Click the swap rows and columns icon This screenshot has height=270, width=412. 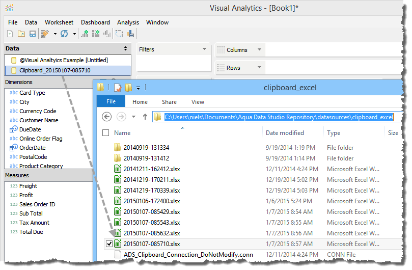[x=119, y=34]
